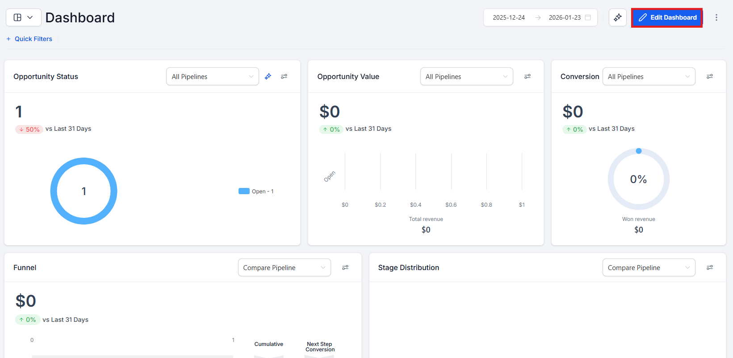Click the calendar icon in date range
The height and width of the screenshot is (358, 733).
588,17
